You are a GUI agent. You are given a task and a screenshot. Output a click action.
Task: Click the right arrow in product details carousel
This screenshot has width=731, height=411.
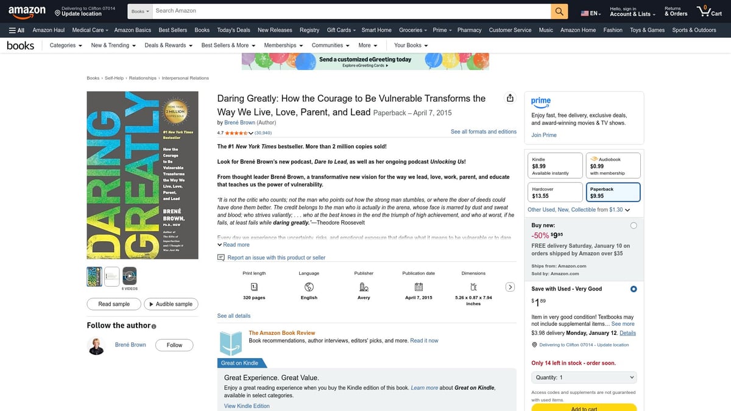[x=510, y=287]
